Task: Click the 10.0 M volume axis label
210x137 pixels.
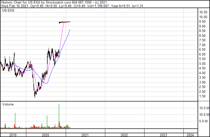Action: 204,115
